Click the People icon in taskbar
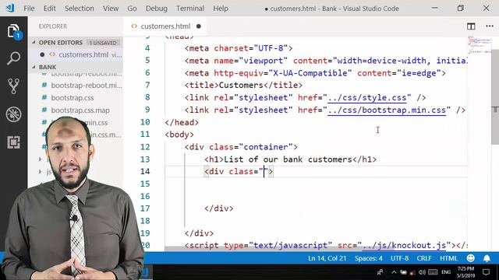 [380, 272]
